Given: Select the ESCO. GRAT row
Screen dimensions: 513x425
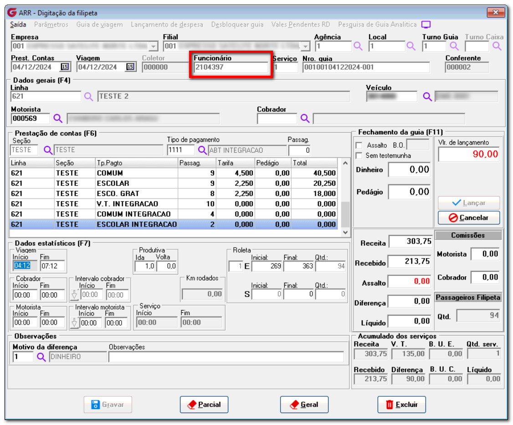Looking at the screenshot, I should click(x=174, y=193).
